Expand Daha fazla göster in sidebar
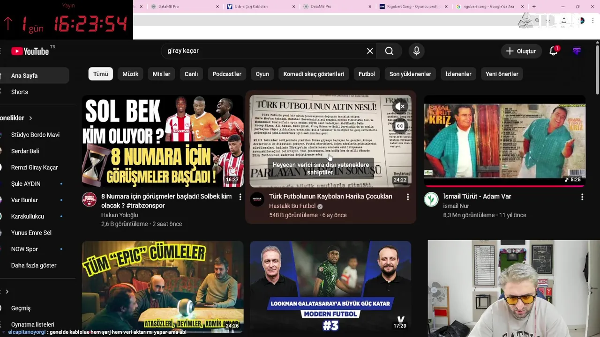The image size is (600, 337). 33,265
